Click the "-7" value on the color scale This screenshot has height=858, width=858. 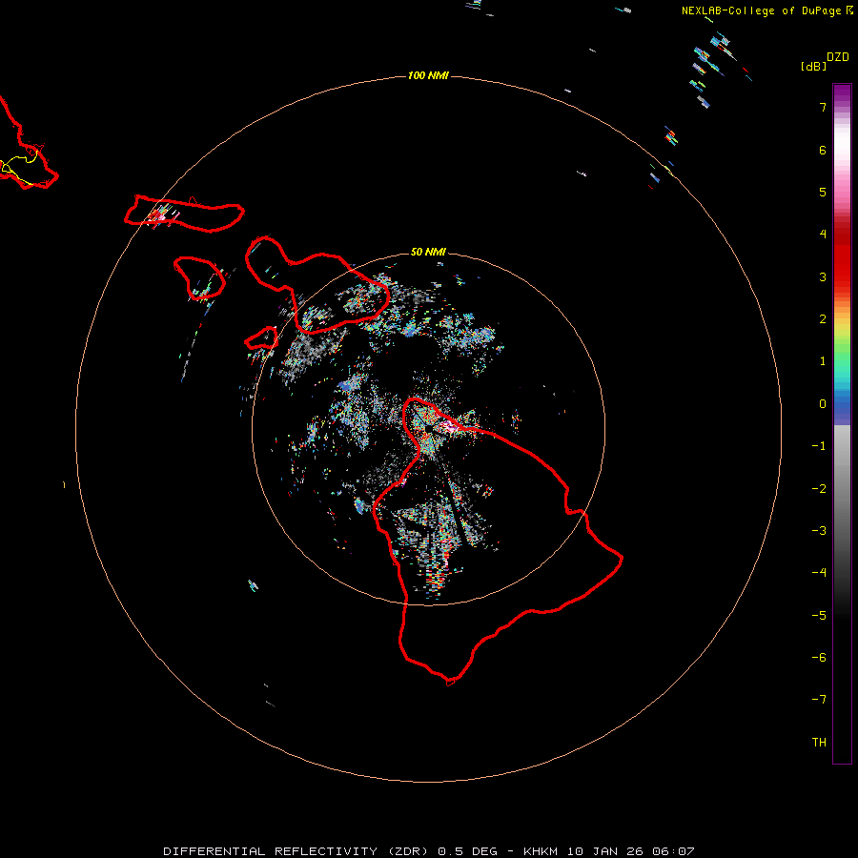819,700
